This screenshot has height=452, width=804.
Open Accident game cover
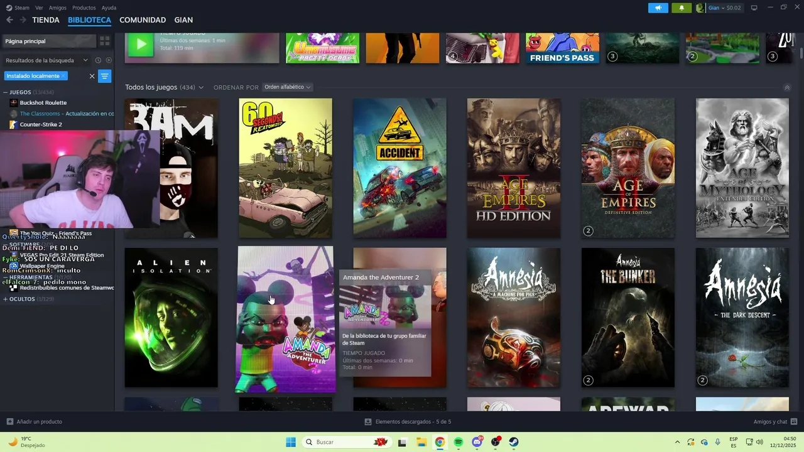pyautogui.click(x=400, y=168)
